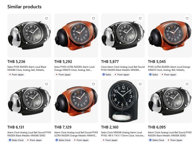Select Seiko Clock tag under THB 6,131

tap(16, 140)
